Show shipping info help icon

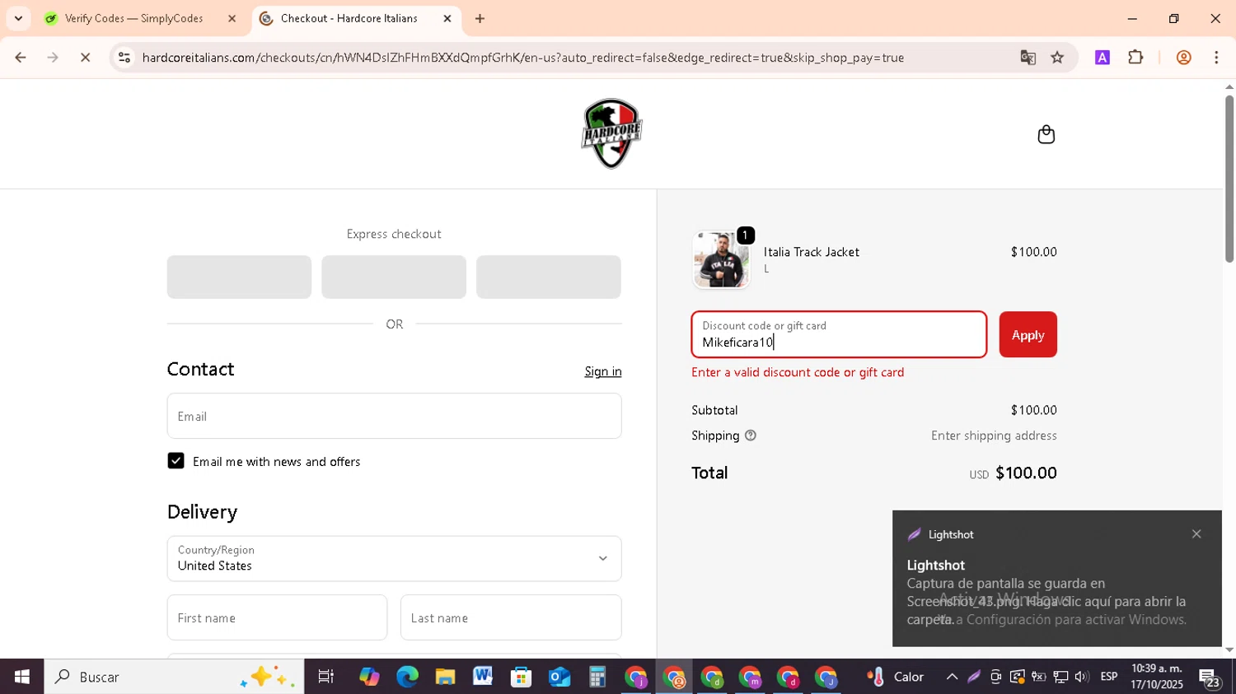pyautogui.click(x=750, y=435)
